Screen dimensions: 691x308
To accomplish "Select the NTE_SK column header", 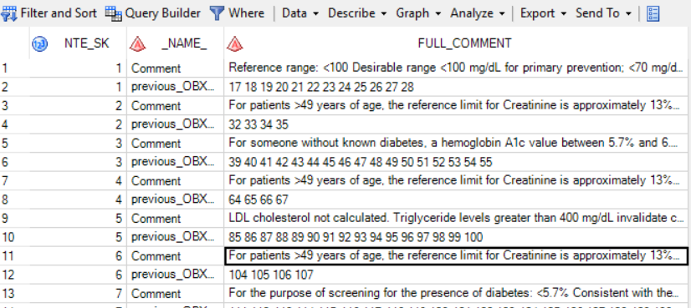I will (79, 43).
